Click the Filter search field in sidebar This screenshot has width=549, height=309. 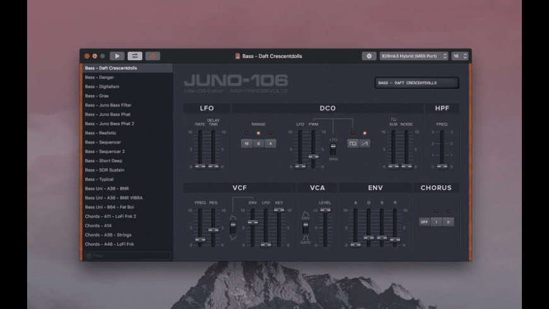[128, 256]
